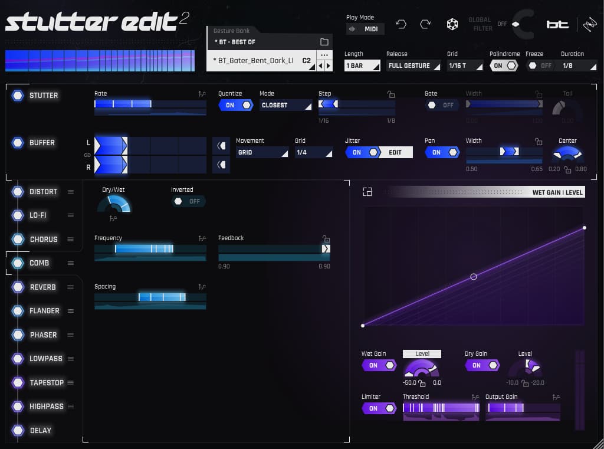Click the Comb Frequency range slider
This screenshot has height=449, width=604.
(150, 248)
